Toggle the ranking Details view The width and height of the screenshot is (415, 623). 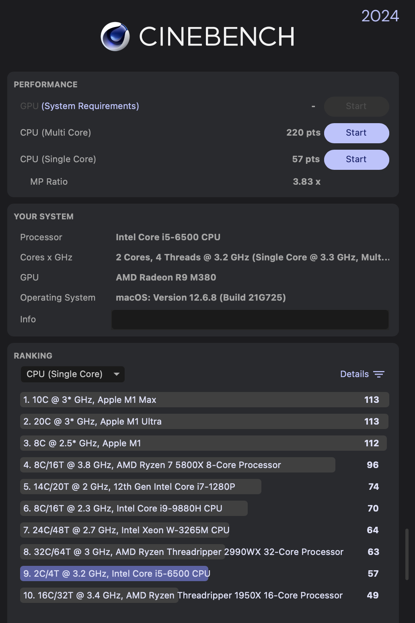(354, 374)
